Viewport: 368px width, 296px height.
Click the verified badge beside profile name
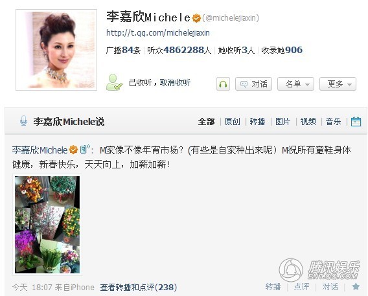(x=196, y=18)
